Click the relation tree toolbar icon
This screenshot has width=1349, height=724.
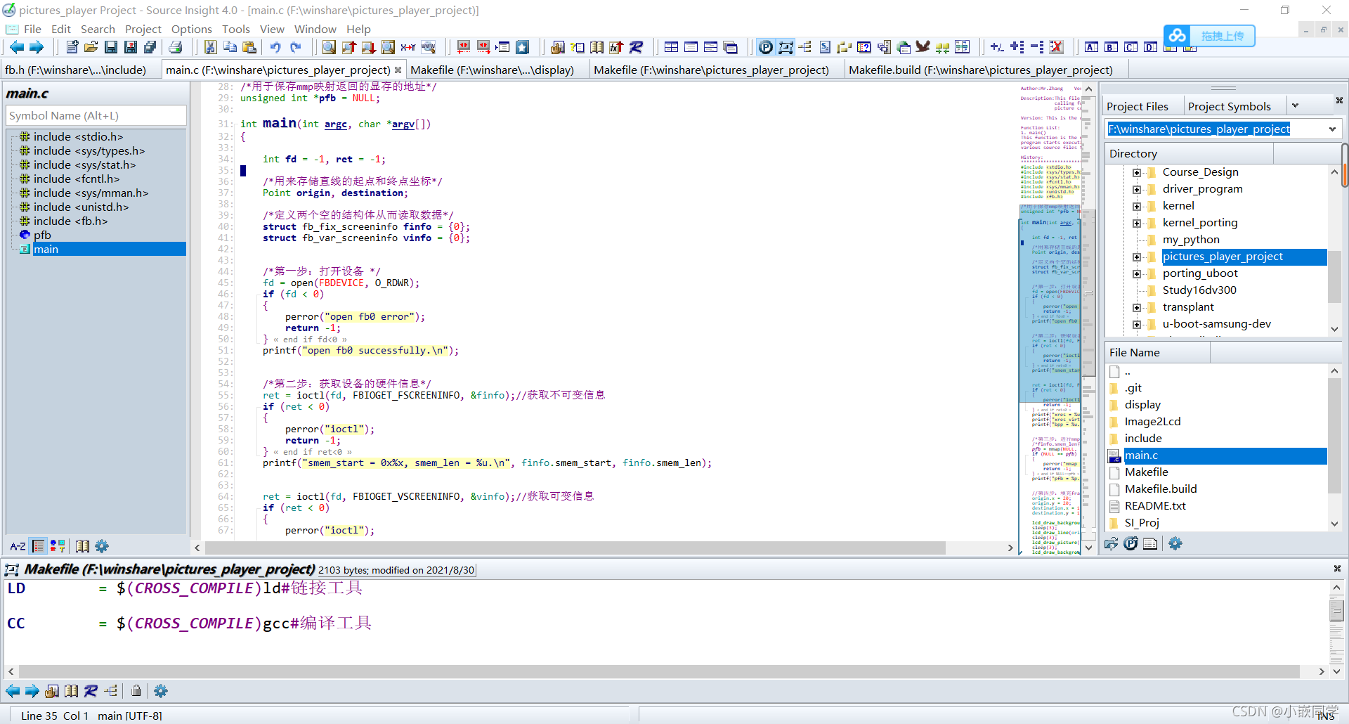(805, 47)
